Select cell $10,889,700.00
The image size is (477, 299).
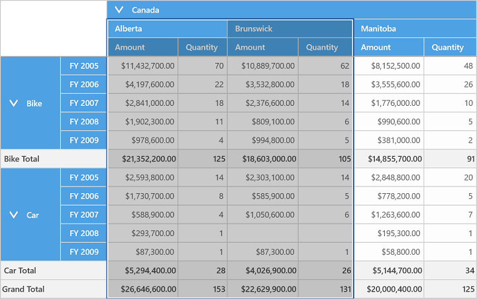point(263,66)
